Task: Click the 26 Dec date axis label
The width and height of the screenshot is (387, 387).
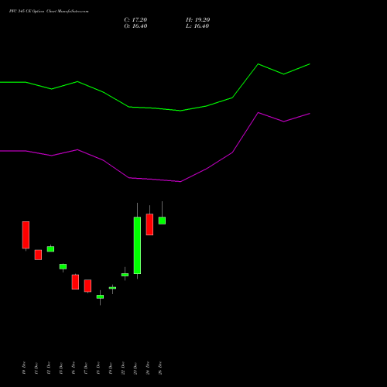Action: coord(160,368)
